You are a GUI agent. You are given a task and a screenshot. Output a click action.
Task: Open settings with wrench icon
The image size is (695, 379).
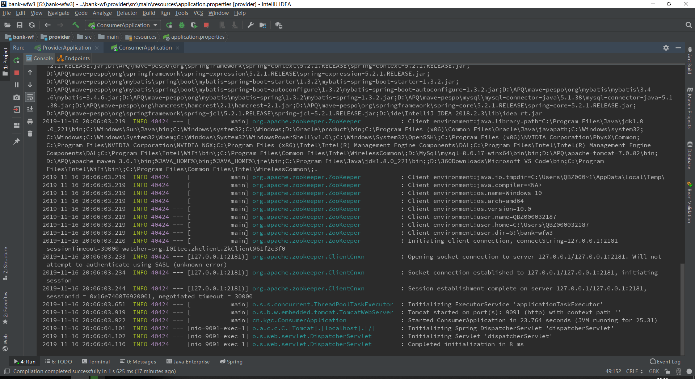(x=250, y=25)
